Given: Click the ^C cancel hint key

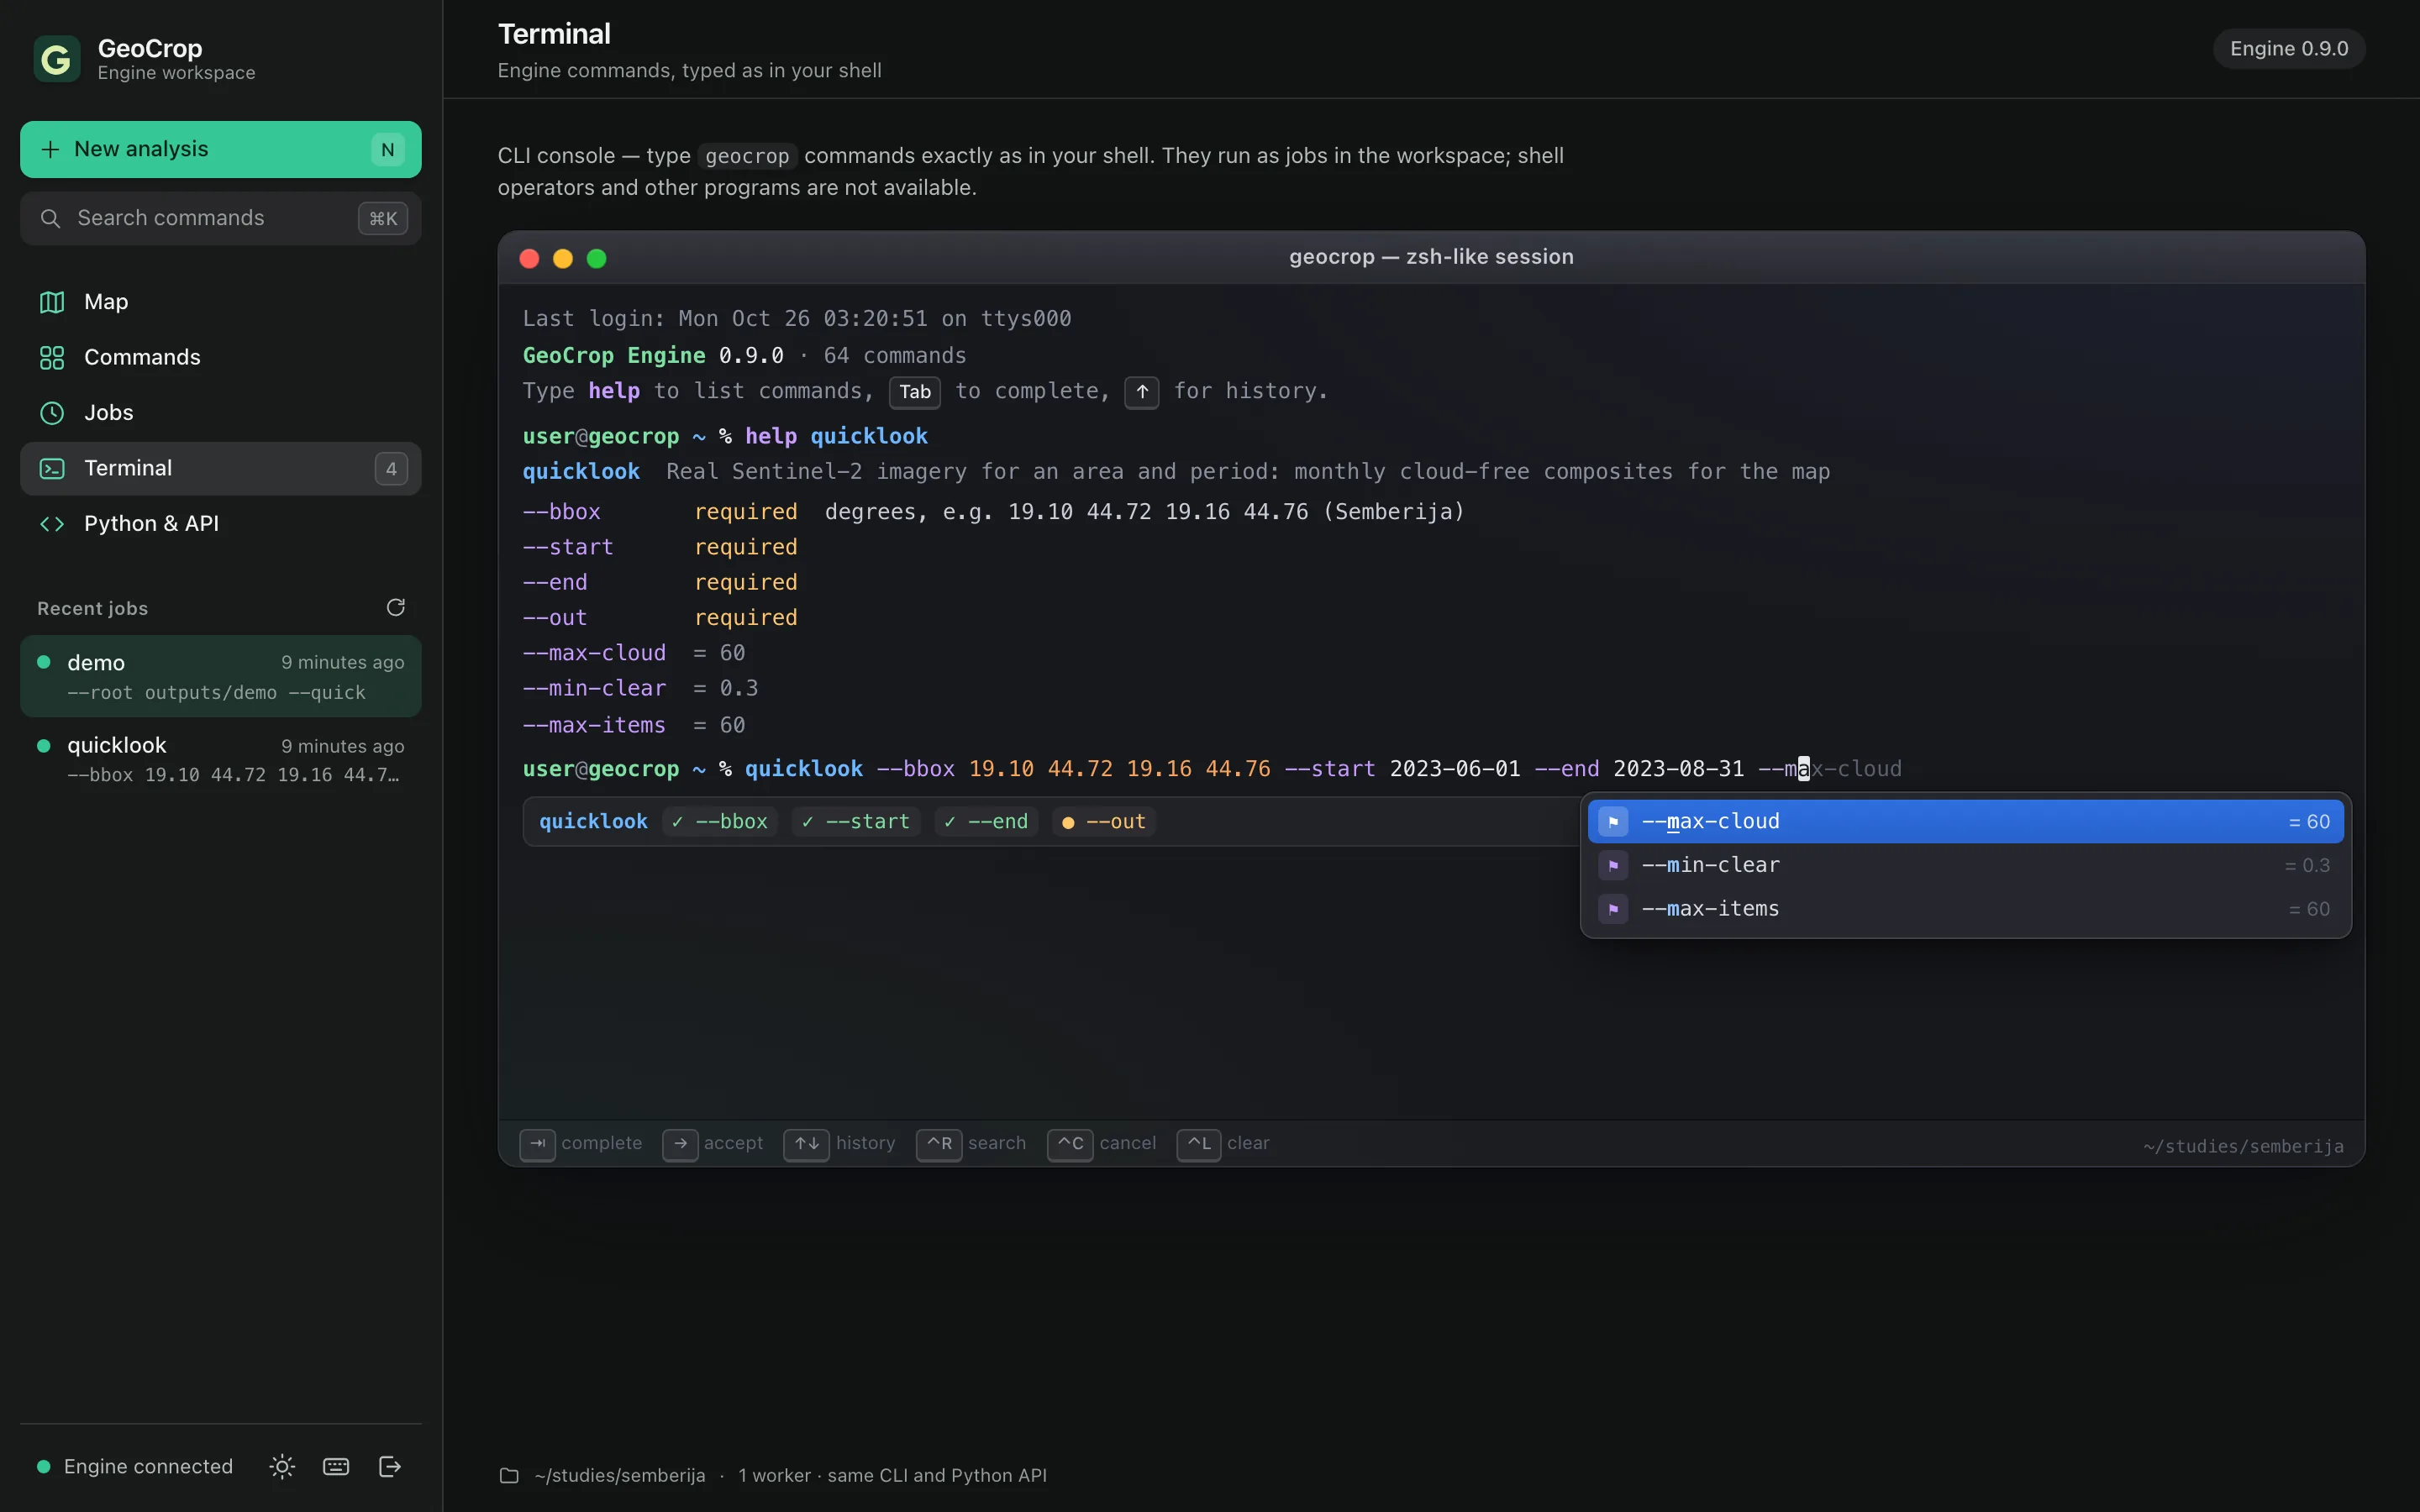Looking at the screenshot, I should click(1070, 1144).
